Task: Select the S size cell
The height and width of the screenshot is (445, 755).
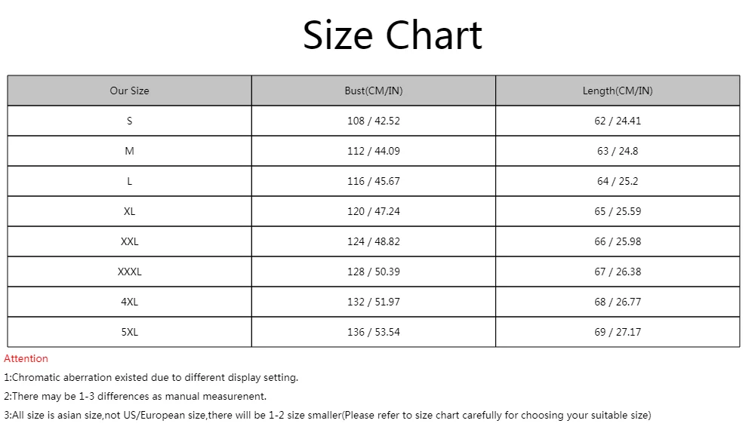Action: pyautogui.click(x=129, y=121)
